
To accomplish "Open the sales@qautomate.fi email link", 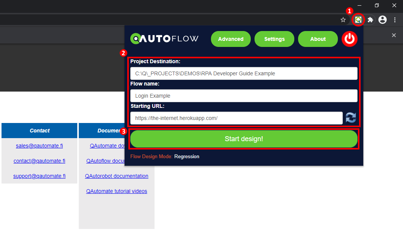I will (39, 146).
